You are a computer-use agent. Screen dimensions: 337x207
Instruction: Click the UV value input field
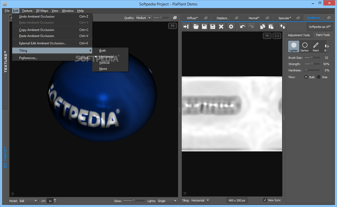point(50,201)
